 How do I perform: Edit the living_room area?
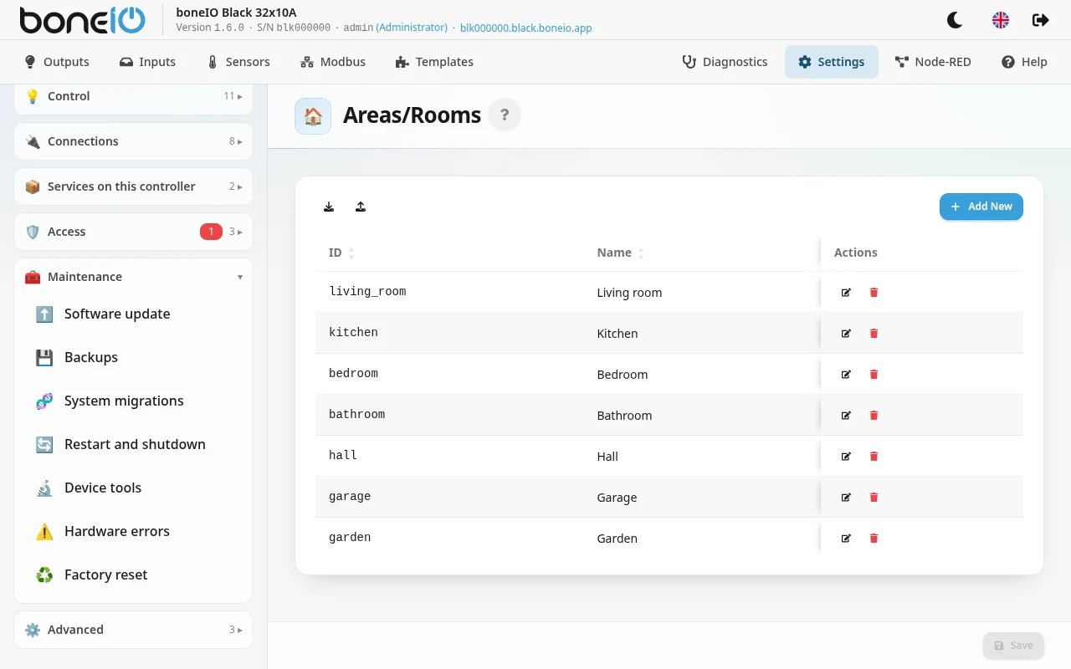tap(846, 292)
